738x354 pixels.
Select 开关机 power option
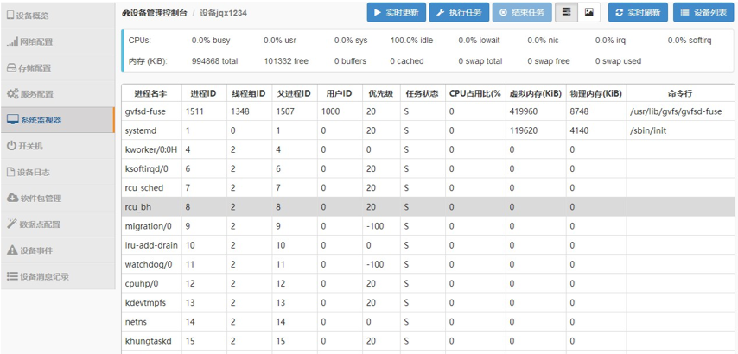click(x=57, y=146)
